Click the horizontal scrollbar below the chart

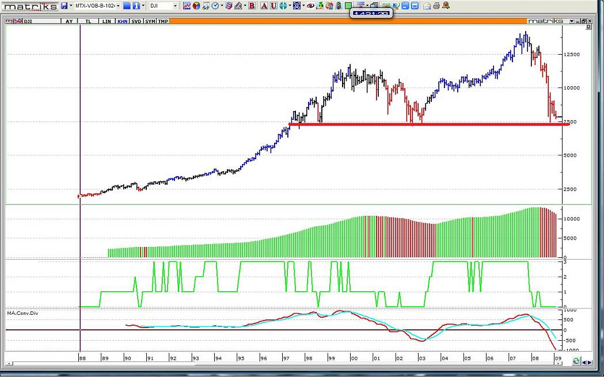(288, 363)
